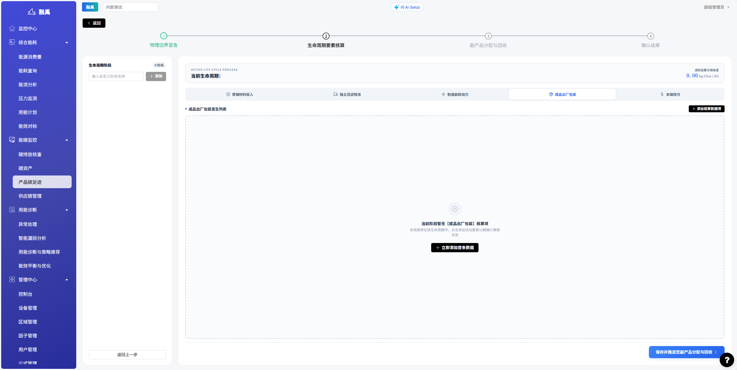Click 立即添加首条数据 button
The height and width of the screenshot is (370, 737).
pyautogui.click(x=455, y=248)
